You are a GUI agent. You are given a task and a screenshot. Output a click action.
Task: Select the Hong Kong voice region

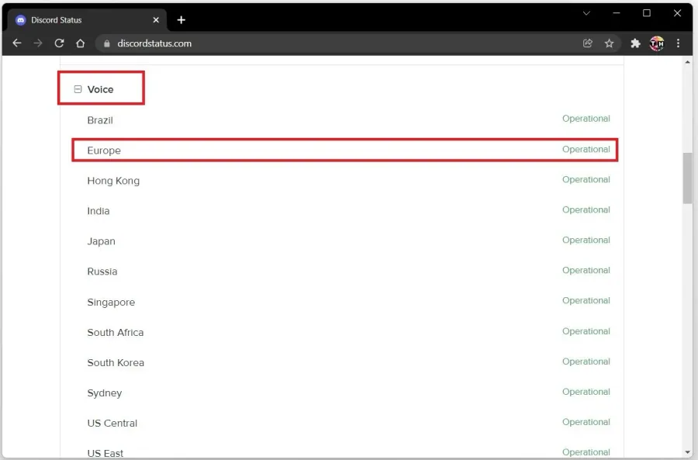(x=113, y=181)
